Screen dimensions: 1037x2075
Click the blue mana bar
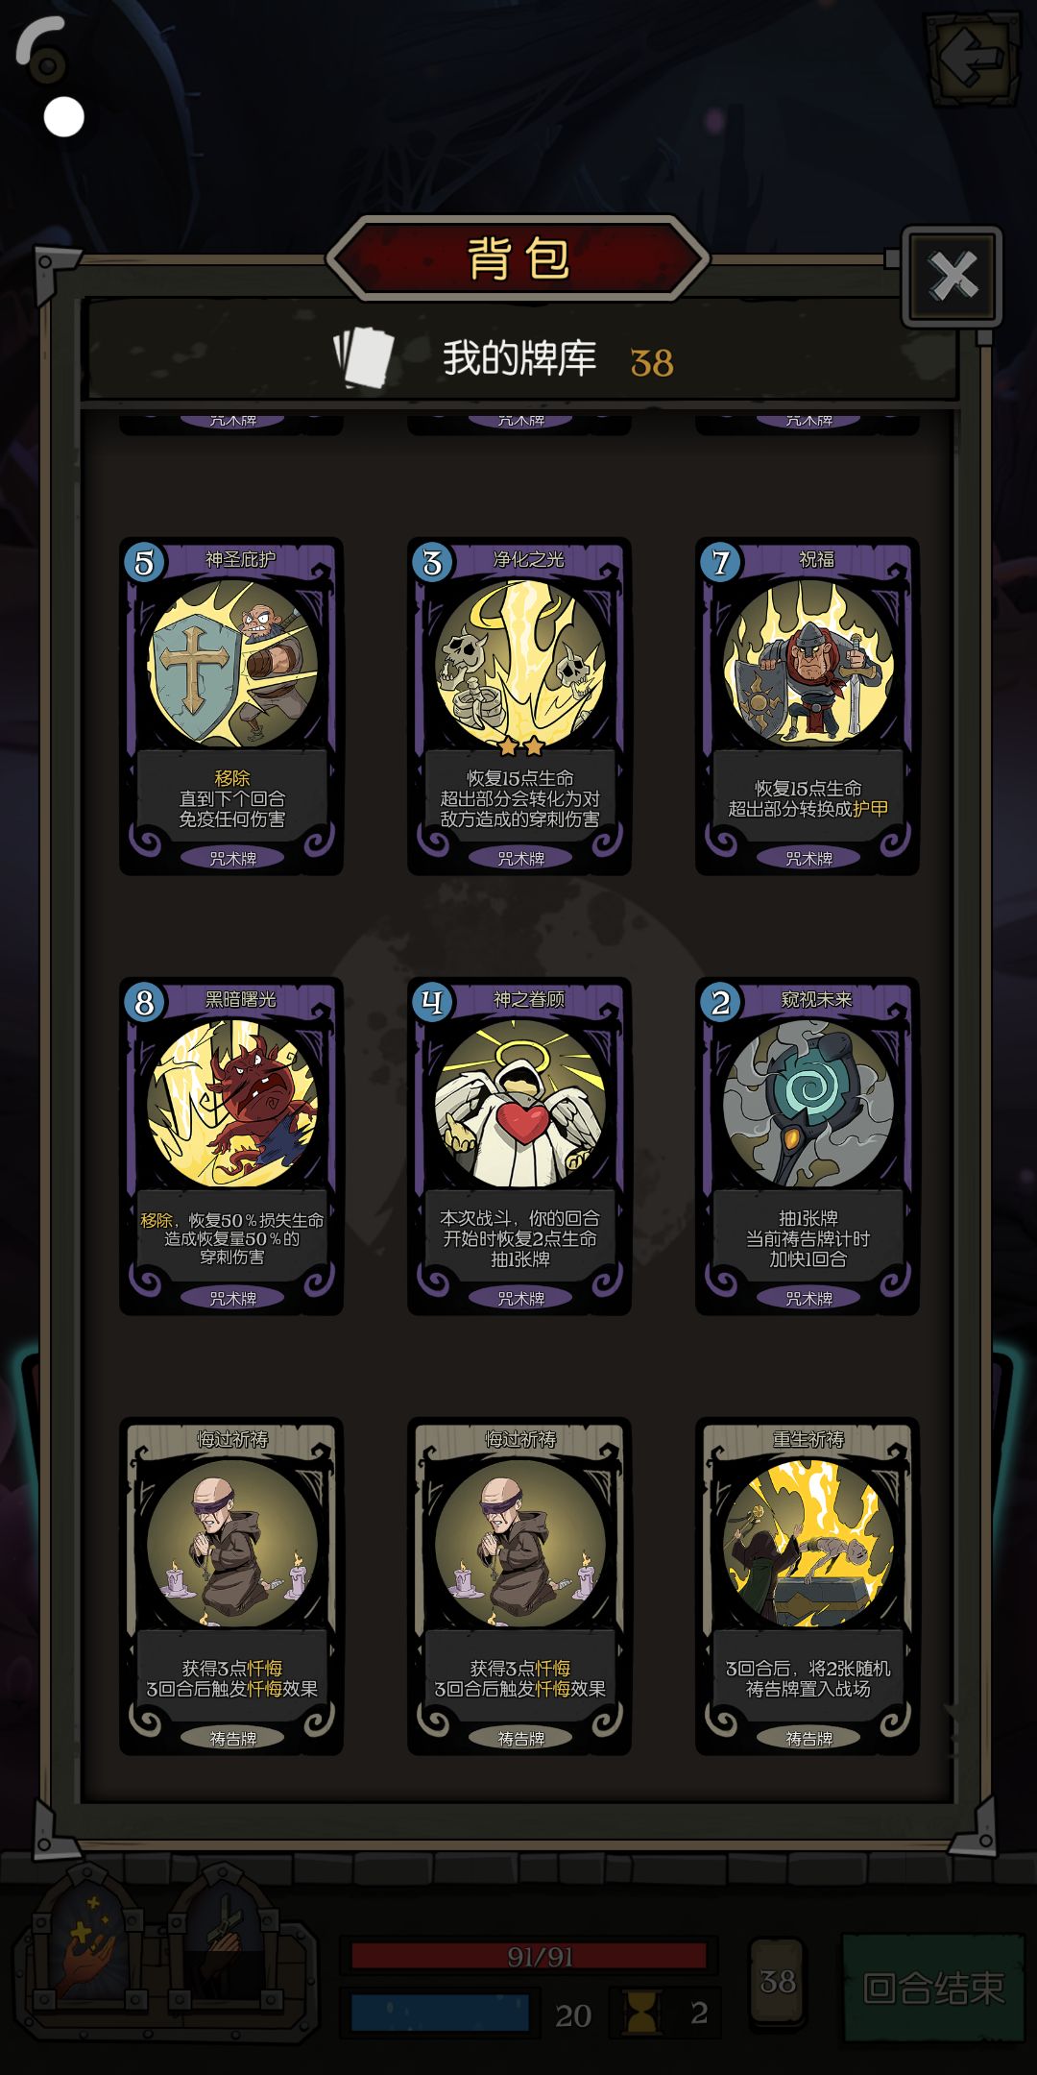(440, 2013)
